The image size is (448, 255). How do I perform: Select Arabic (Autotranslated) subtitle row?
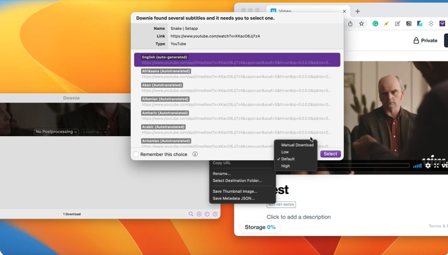point(237,129)
